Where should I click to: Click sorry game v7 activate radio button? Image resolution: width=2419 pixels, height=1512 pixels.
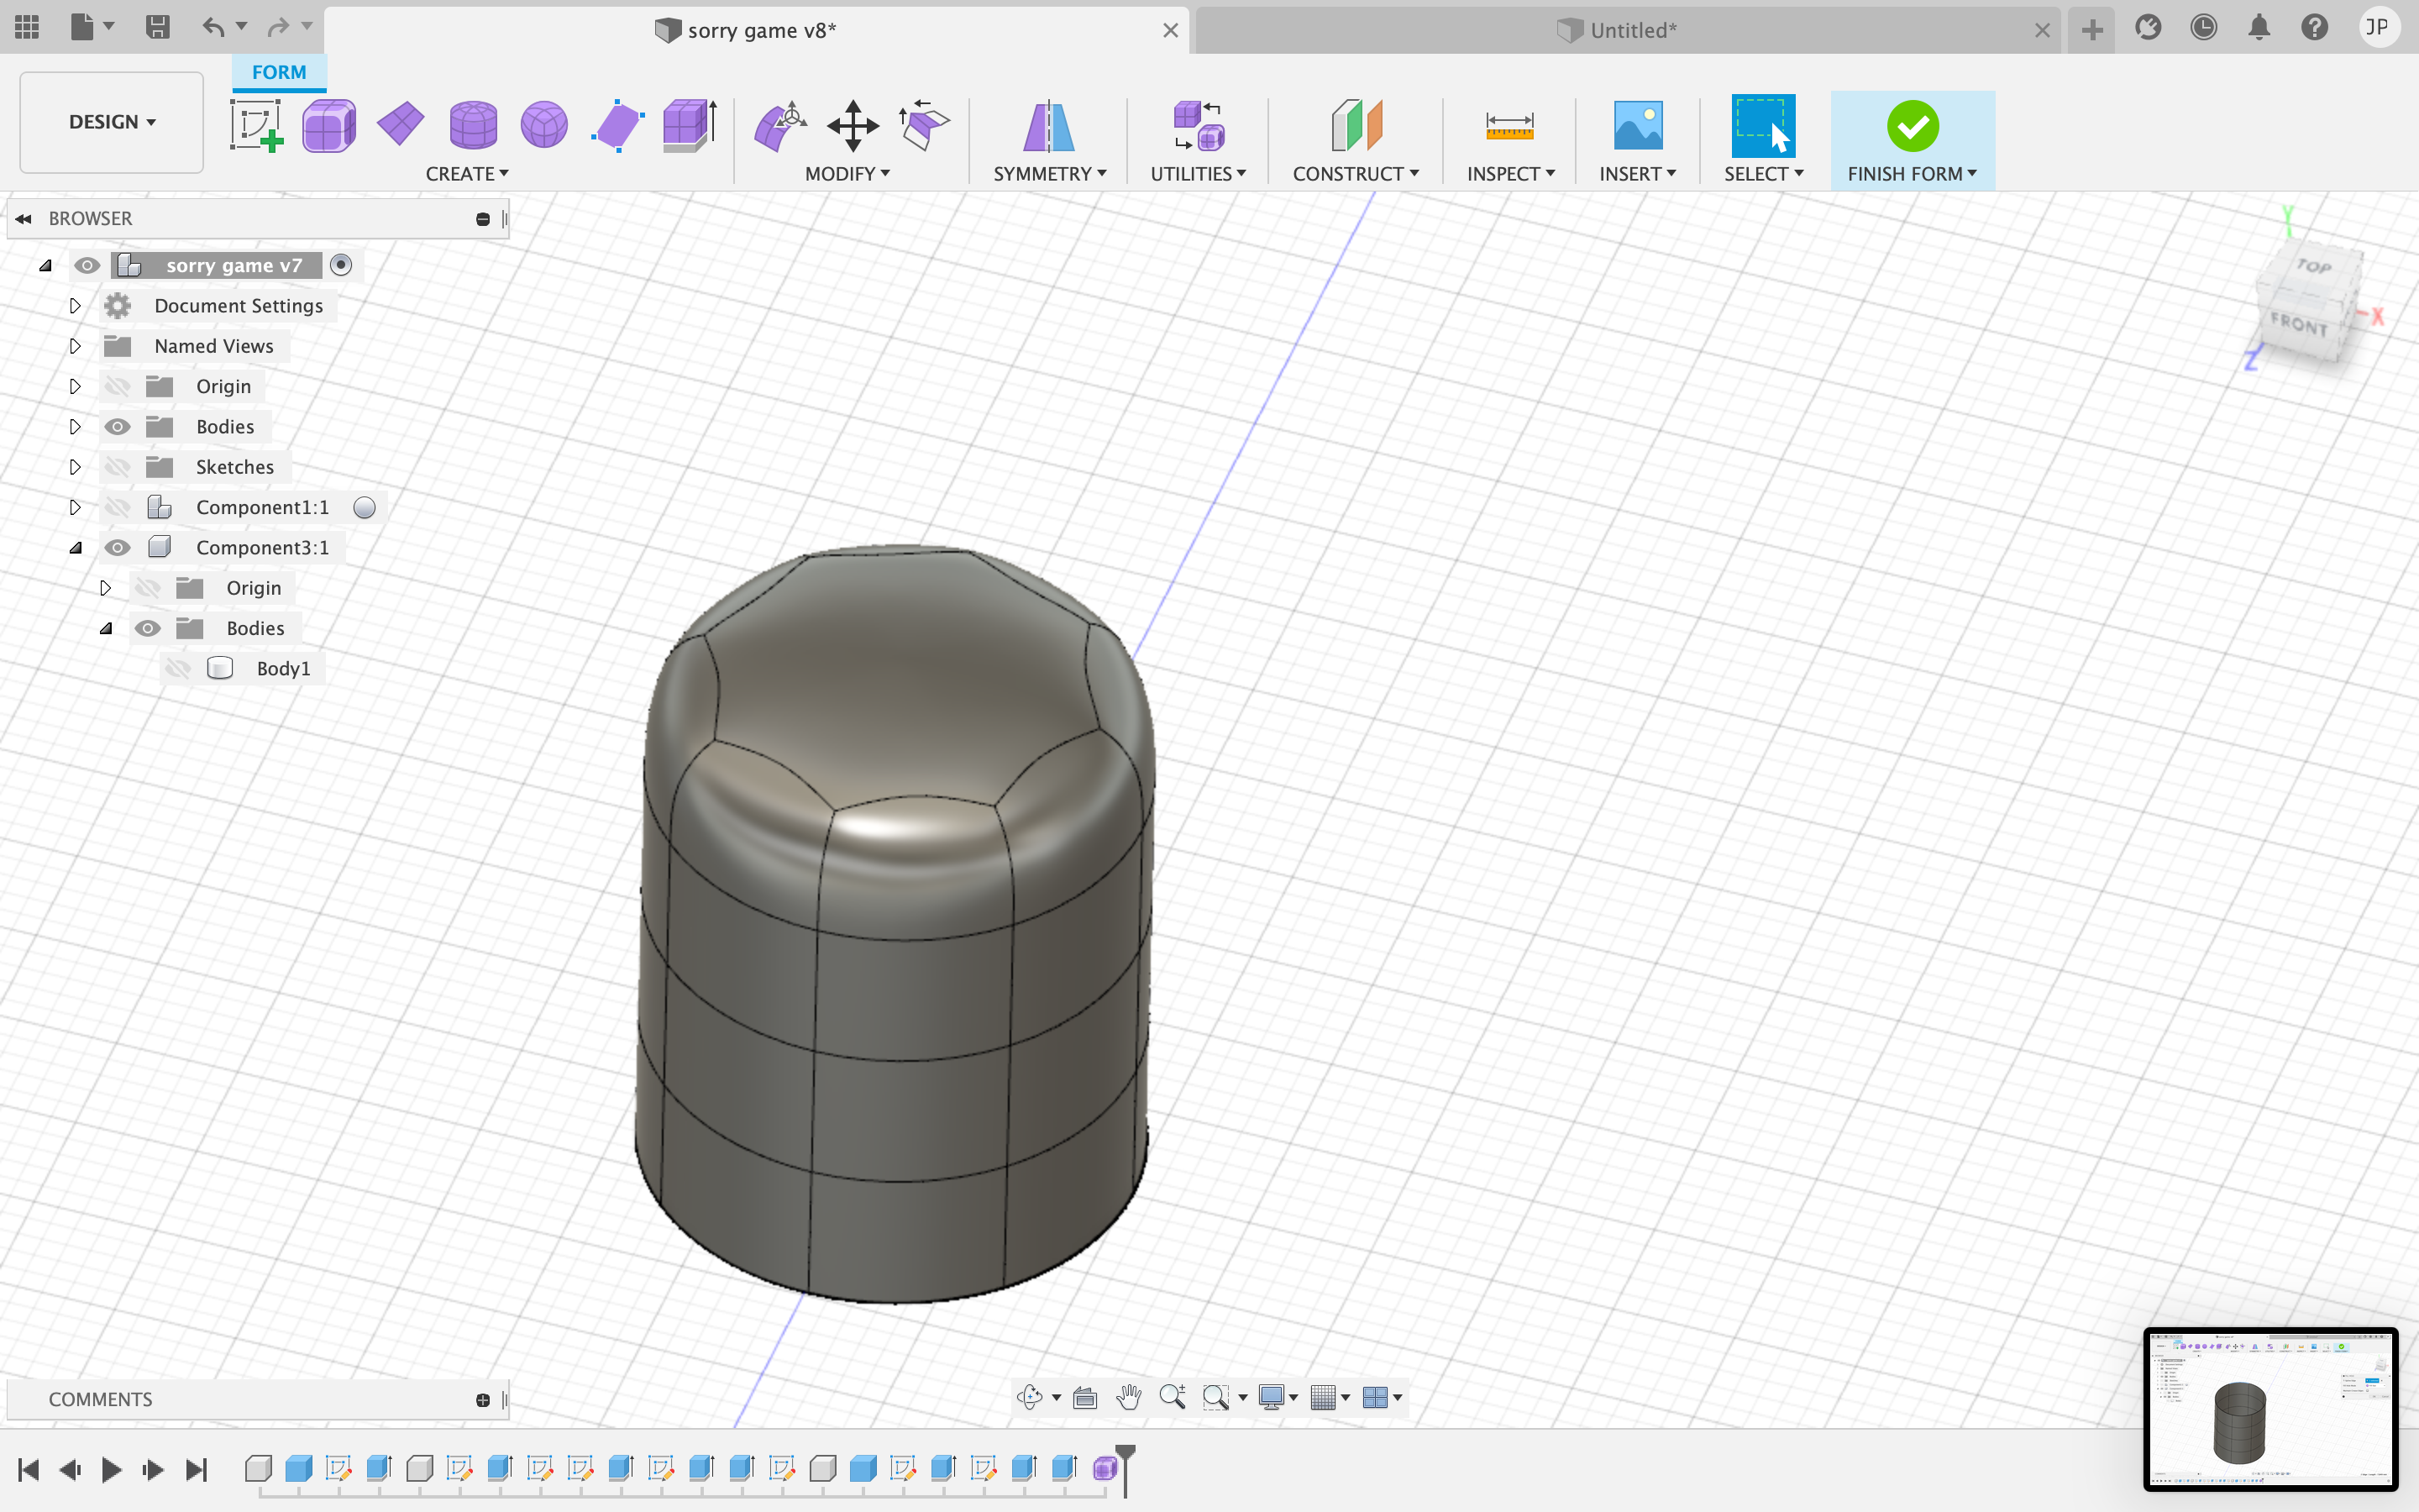pos(341,265)
